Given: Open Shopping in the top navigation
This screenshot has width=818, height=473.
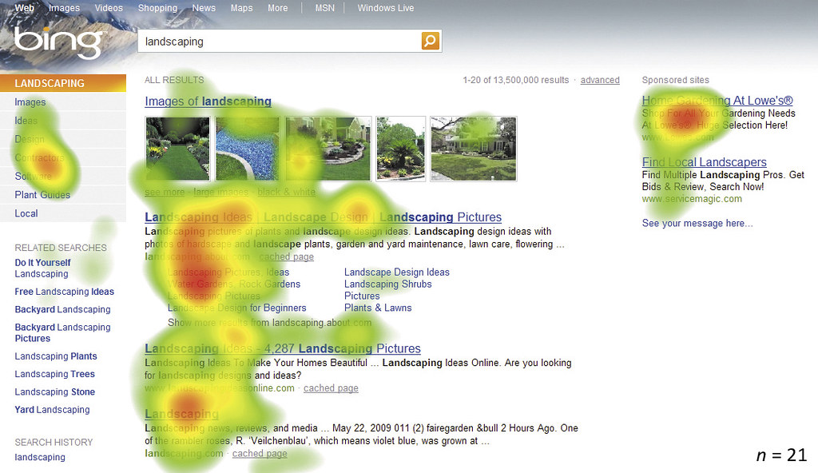Looking at the screenshot, I should (x=157, y=8).
